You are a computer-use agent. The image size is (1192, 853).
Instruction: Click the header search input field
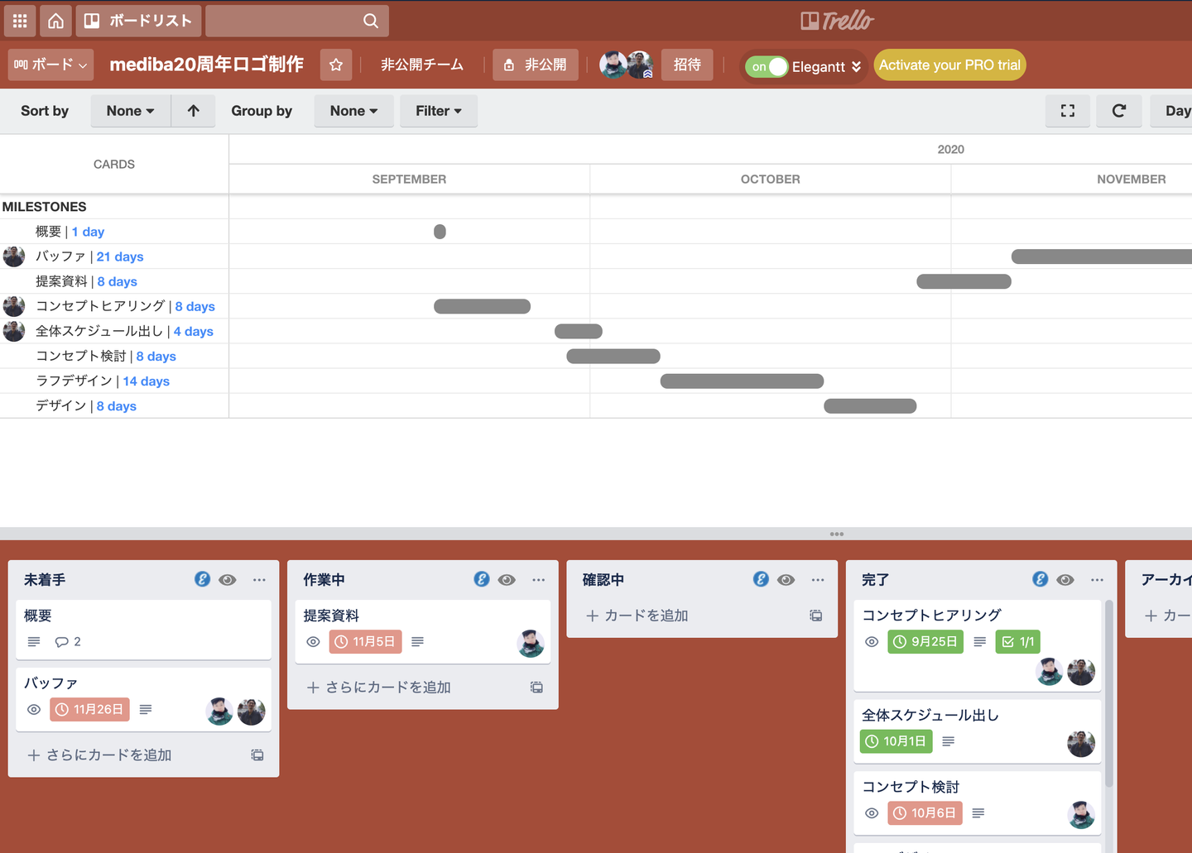pyautogui.click(x=297, y=21)
